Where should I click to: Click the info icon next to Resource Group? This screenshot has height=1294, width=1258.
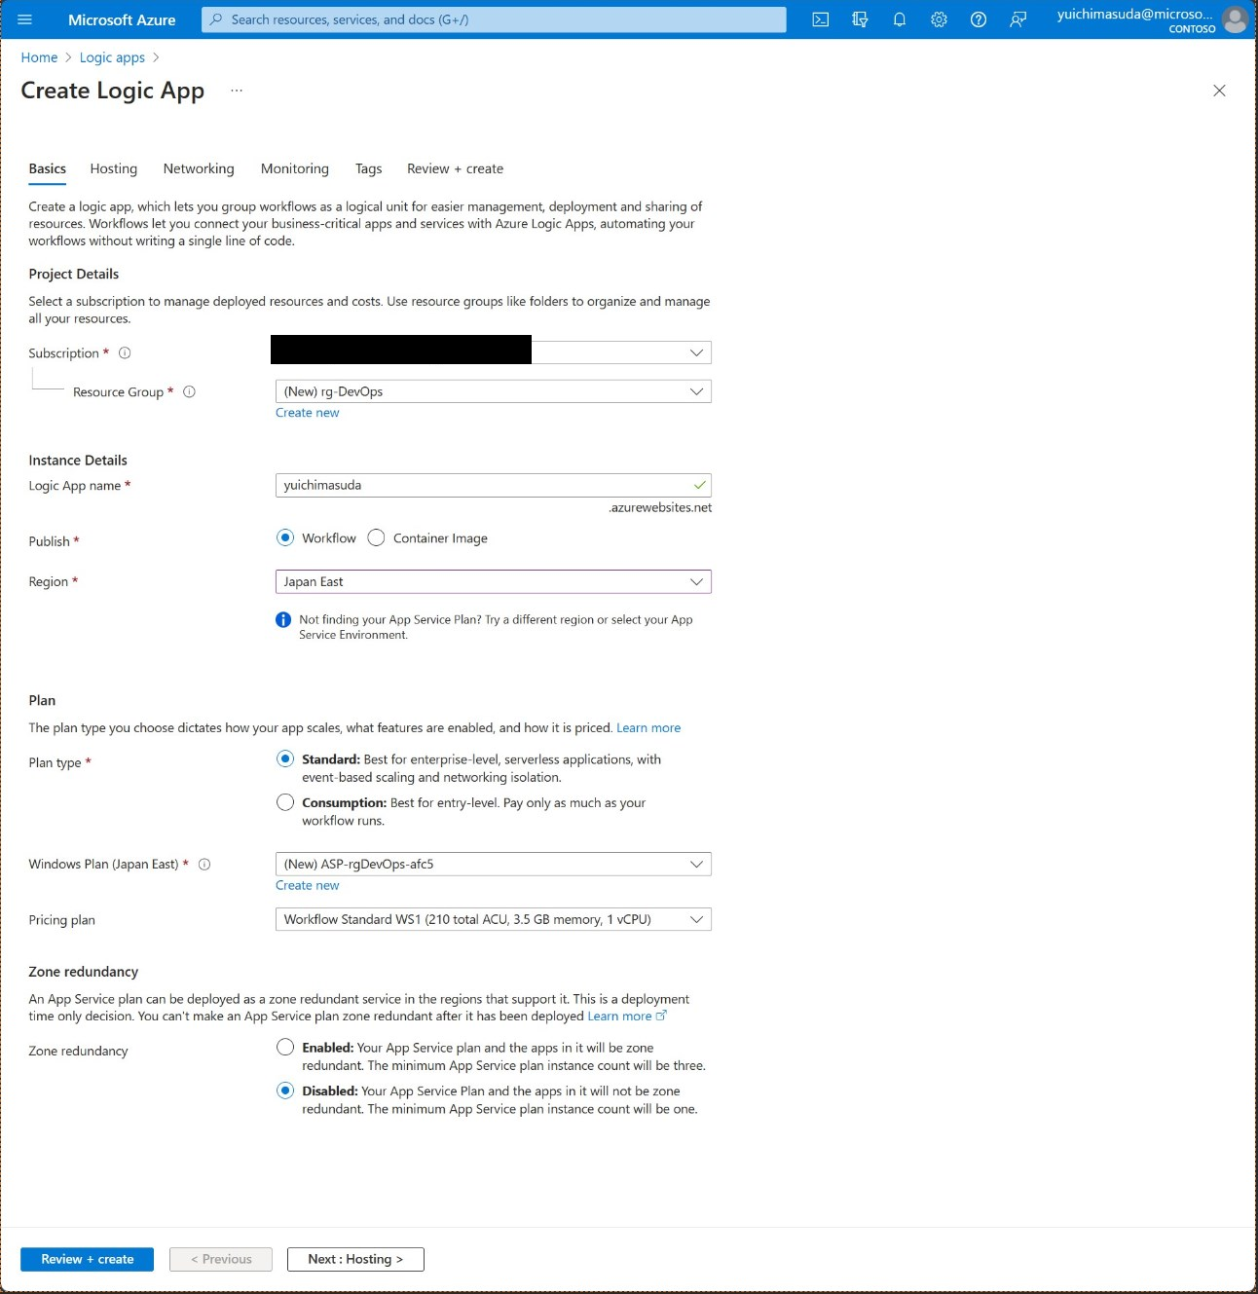tap(190, 391)
